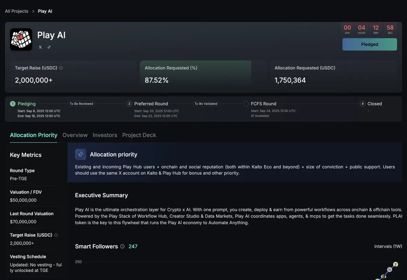Show info tooltip beside Smart Followers
This screenshot has height=280, width=407.
pos(122,246)
